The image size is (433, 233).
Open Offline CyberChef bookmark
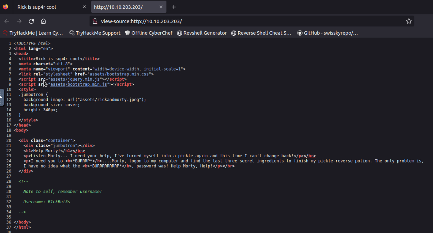tap(149, 33)
